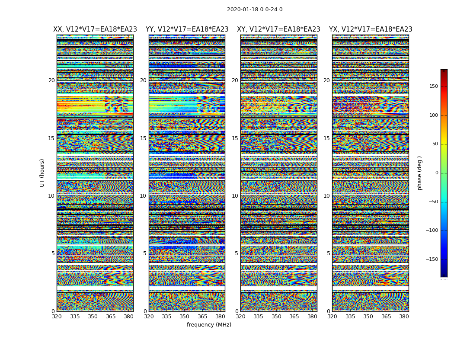
Task: Click the XX phase waterfall plot
Action: tap(95, 173)
